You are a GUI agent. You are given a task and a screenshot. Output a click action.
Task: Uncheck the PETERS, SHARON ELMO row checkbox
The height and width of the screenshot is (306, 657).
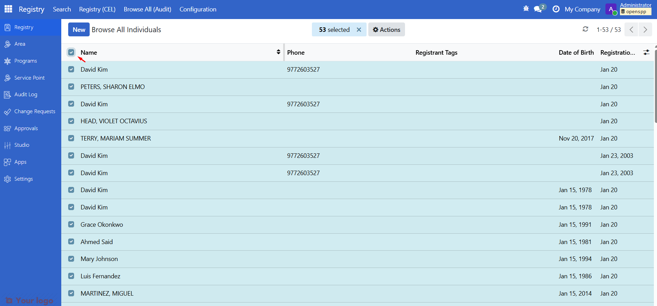coord(71,87)
